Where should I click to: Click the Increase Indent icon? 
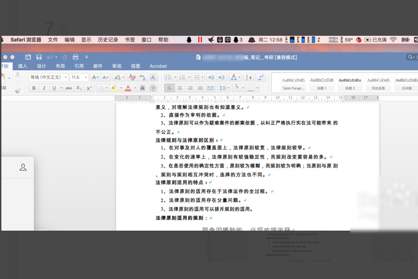tap(222, 77)
